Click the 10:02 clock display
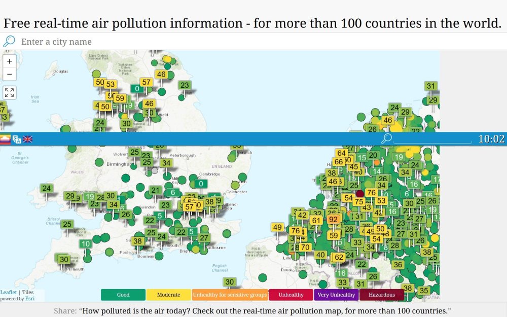The image size is (507, 317). pyautogui.click(x=491, y=139)
